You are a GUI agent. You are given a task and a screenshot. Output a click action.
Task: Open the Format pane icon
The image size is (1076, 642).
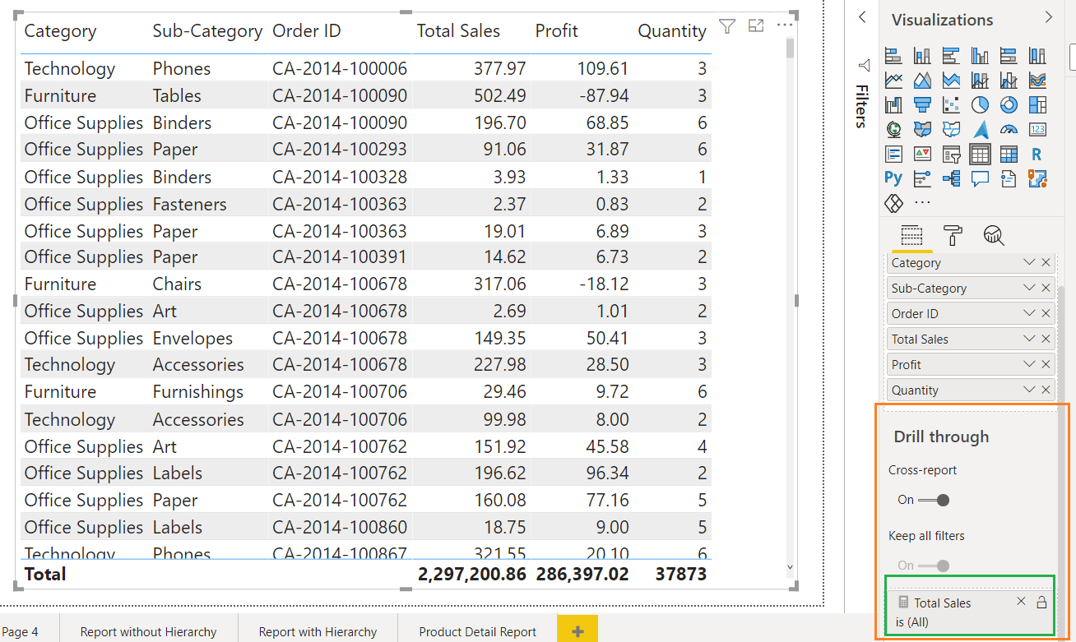(952, 236)
